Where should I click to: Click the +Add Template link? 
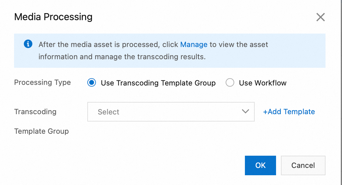pos(289,112)
